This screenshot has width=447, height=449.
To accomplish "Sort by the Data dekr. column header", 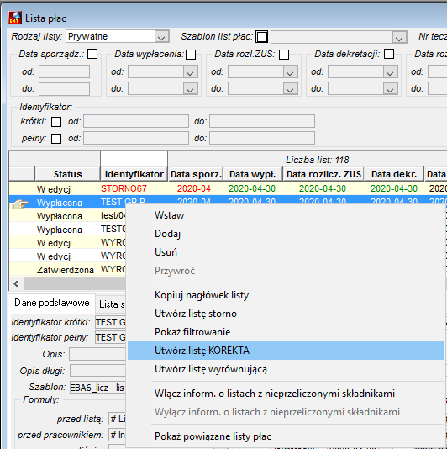I will (394, 174).
